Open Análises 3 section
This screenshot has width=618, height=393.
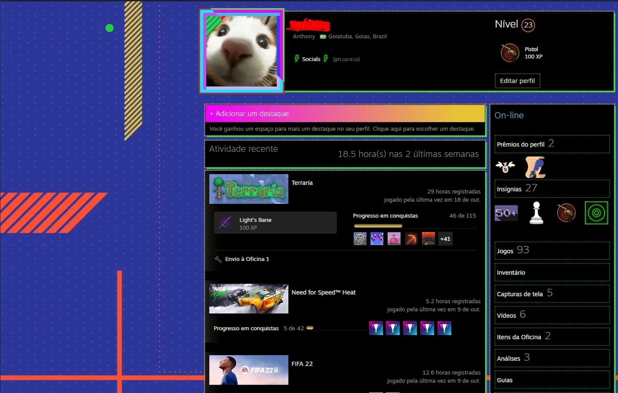(552, 358)
